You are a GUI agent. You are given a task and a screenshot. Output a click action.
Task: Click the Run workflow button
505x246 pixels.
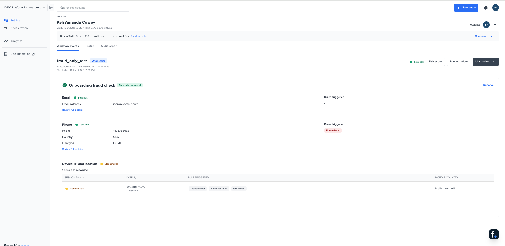(458, 62)
